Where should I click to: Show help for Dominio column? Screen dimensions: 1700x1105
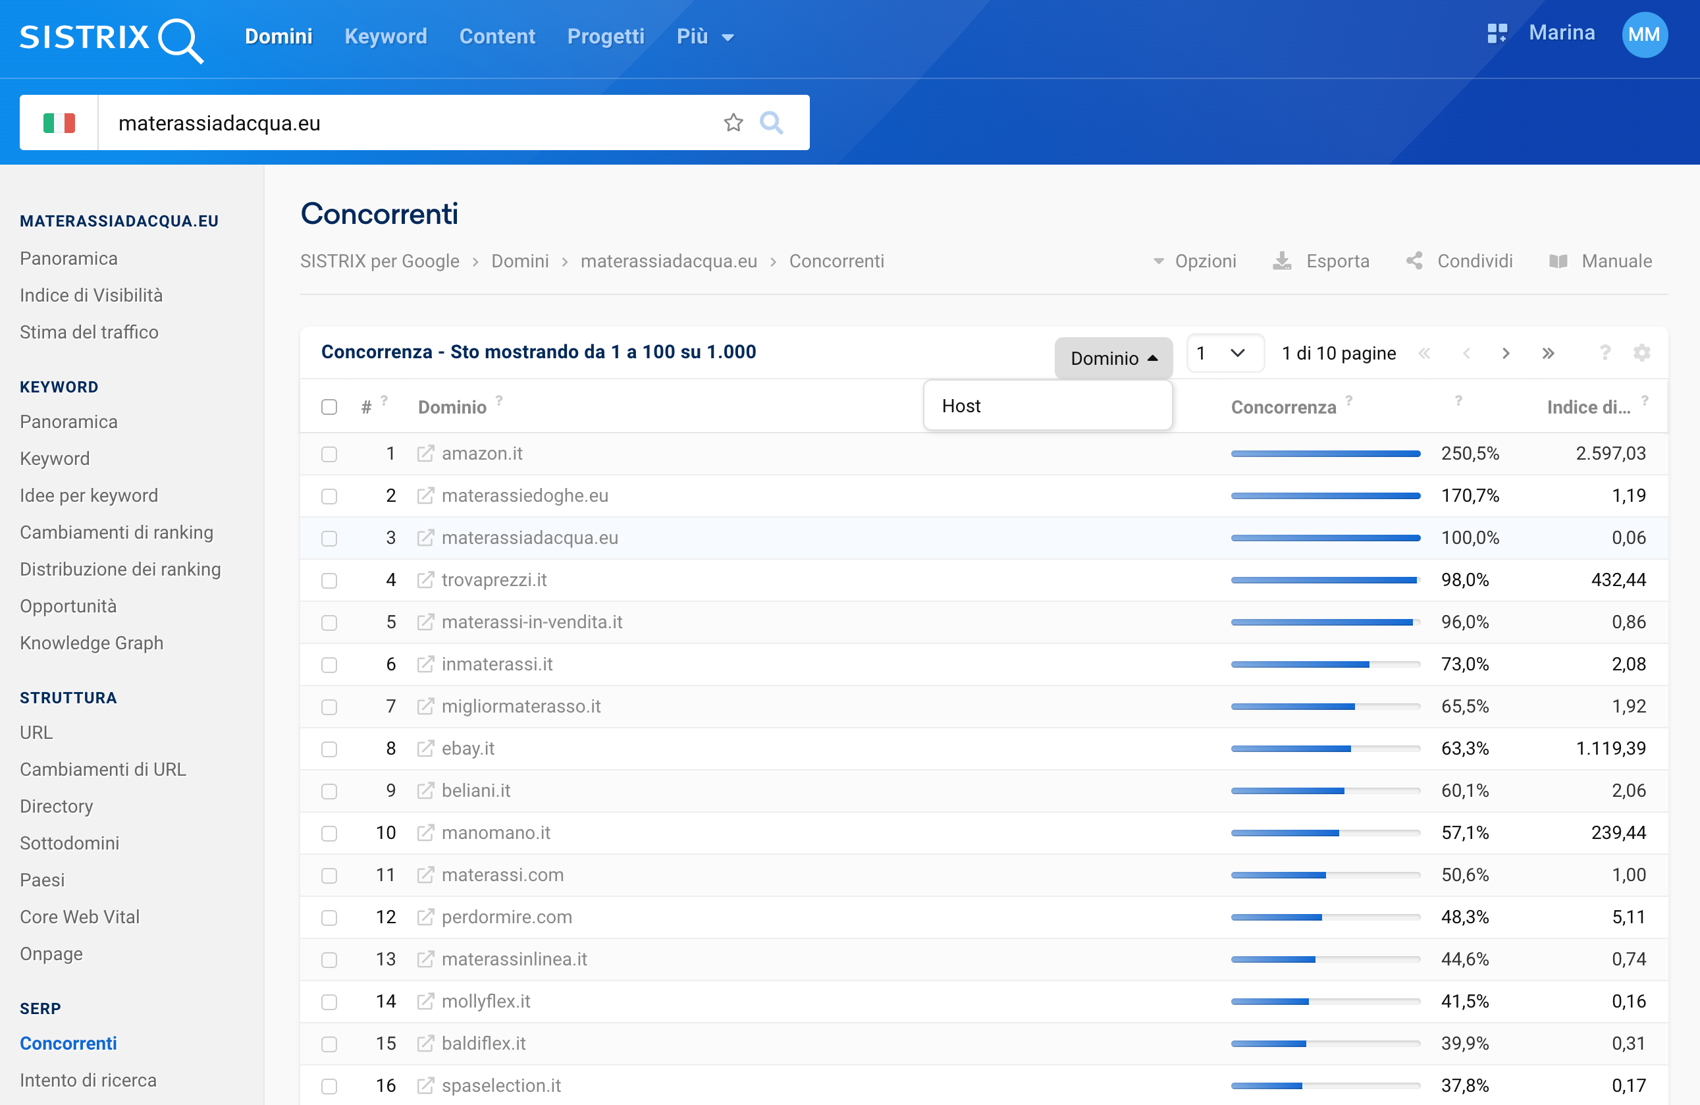[499, 400]
